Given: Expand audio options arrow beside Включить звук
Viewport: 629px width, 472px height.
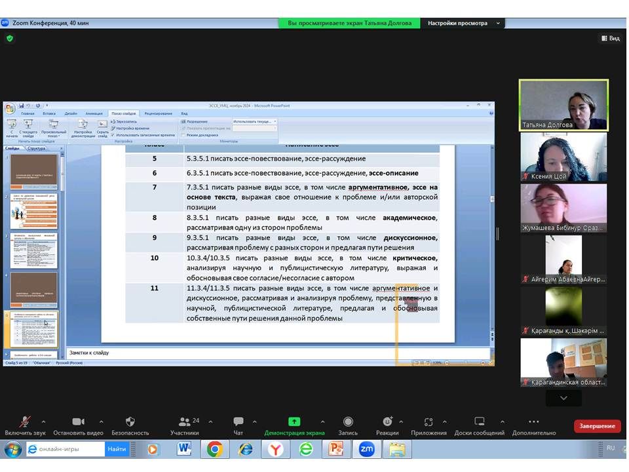Looking at the screenshot, I should [x=43, y=422].
